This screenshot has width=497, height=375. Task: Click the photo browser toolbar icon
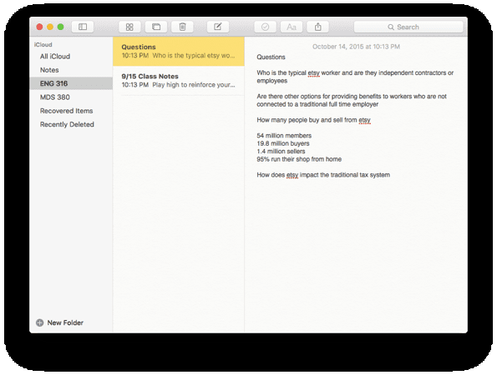coord(156,27)
